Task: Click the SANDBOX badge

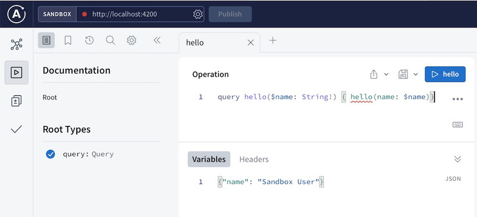Action: [x=57, y=14]
